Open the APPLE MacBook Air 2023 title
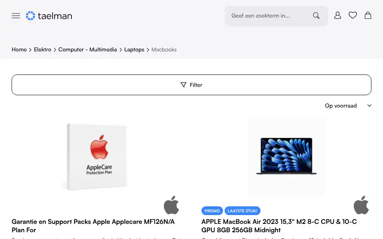The height and width of the screenshot is (239, 383). tap(279, 226)
